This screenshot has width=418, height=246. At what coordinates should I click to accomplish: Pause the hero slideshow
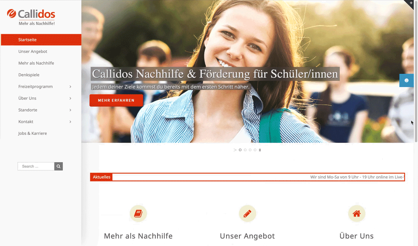click(x=260, y=150)
